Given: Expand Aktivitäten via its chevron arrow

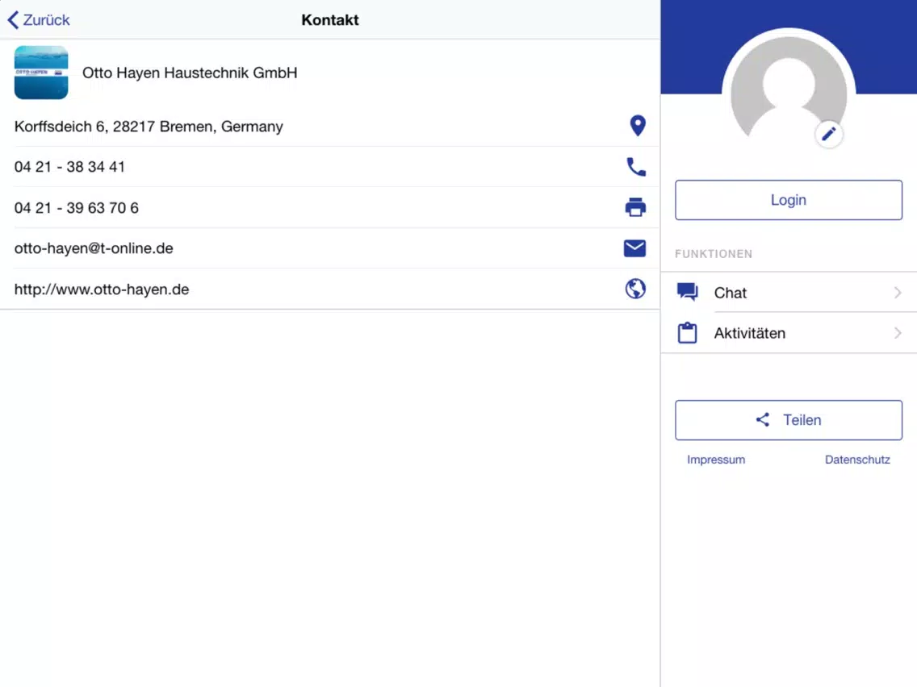Looking at the screenshot, I should tap(898, 333).
